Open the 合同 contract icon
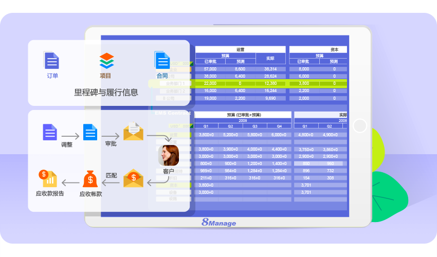 162,61
